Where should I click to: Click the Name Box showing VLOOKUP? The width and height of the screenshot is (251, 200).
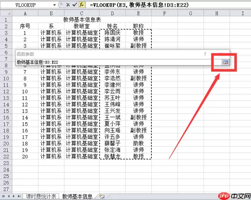tap(26, 5)
